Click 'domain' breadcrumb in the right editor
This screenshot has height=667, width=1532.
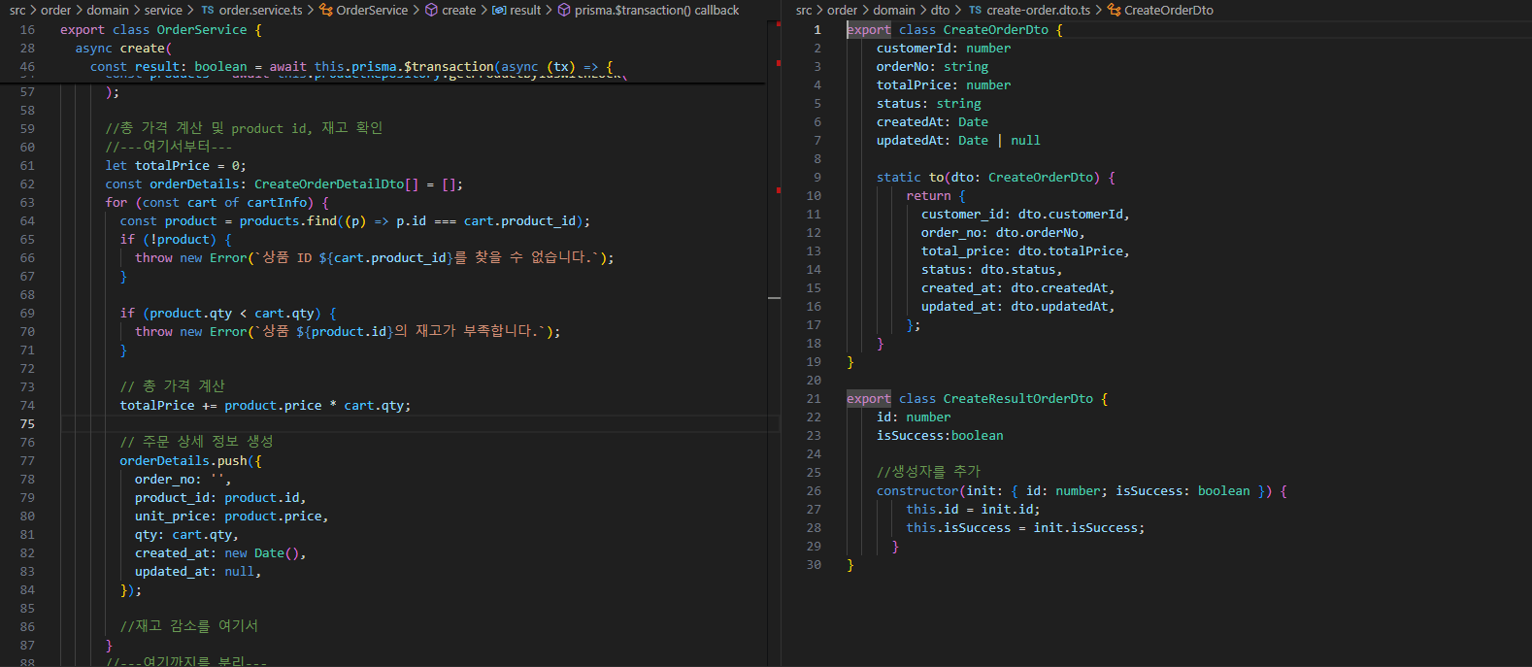[894, 10]
